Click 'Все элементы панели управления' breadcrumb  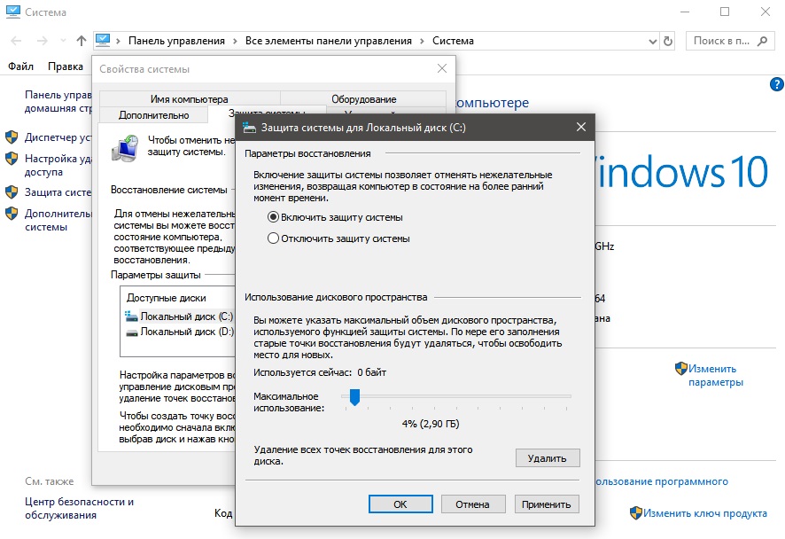click(329, 41)
